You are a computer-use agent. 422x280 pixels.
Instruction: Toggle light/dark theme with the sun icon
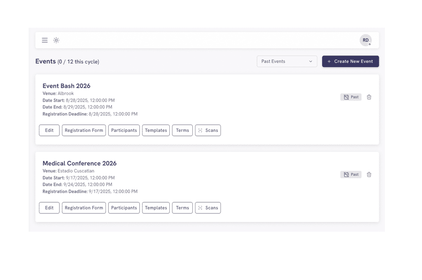tap(56, 40)
